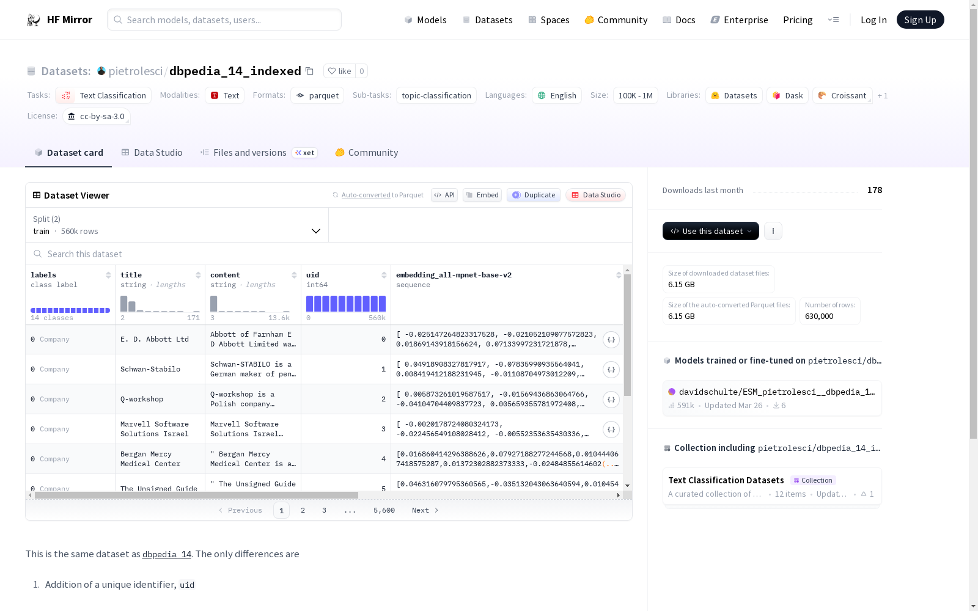978x611 pixels.
Task: Open the Embed option
Action: click(x=482, y=196)
